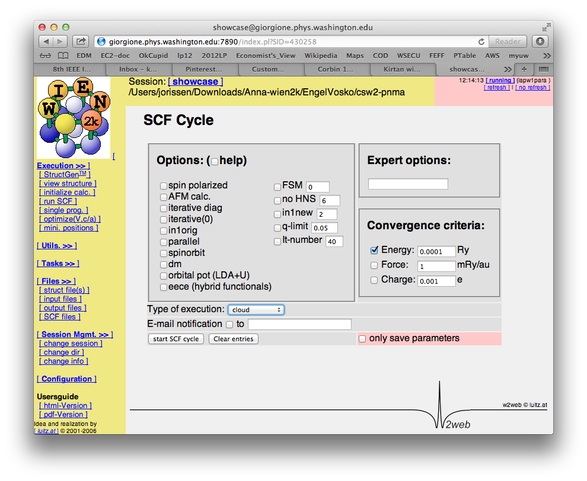Open the Reading List glasses icon
The height and width of the screenshot is (481, 587).
click(46, 56)
